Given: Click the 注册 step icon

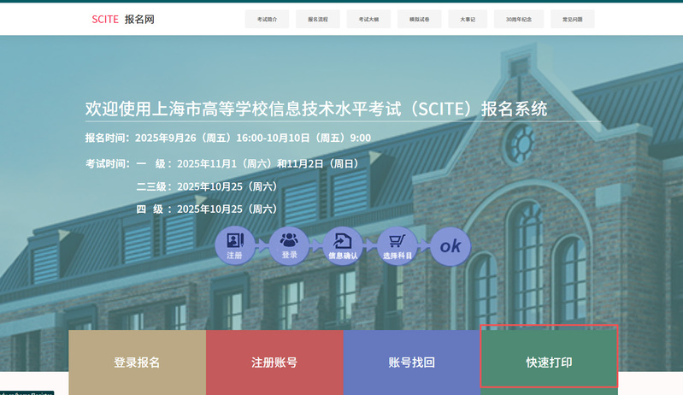Looking at the screenshot, I should point(235,245).
